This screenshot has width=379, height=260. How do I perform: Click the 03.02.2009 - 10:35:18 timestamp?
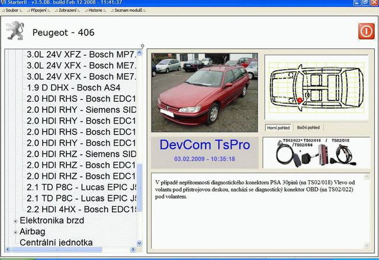(205, 159)
